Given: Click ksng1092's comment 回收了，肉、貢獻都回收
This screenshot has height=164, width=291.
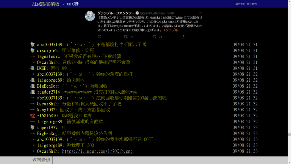Looking at the screenshot, I should pos(85,110).
